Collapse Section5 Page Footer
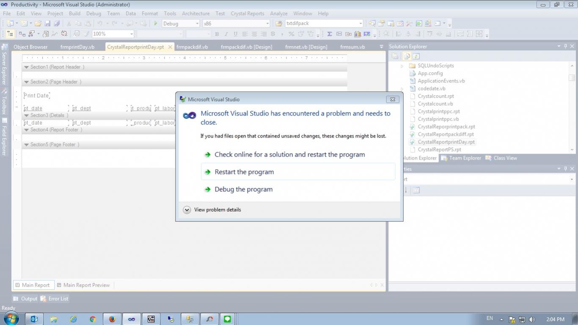Image resolution: width=578 pixels, height=325 pixels. pos(26,144)
